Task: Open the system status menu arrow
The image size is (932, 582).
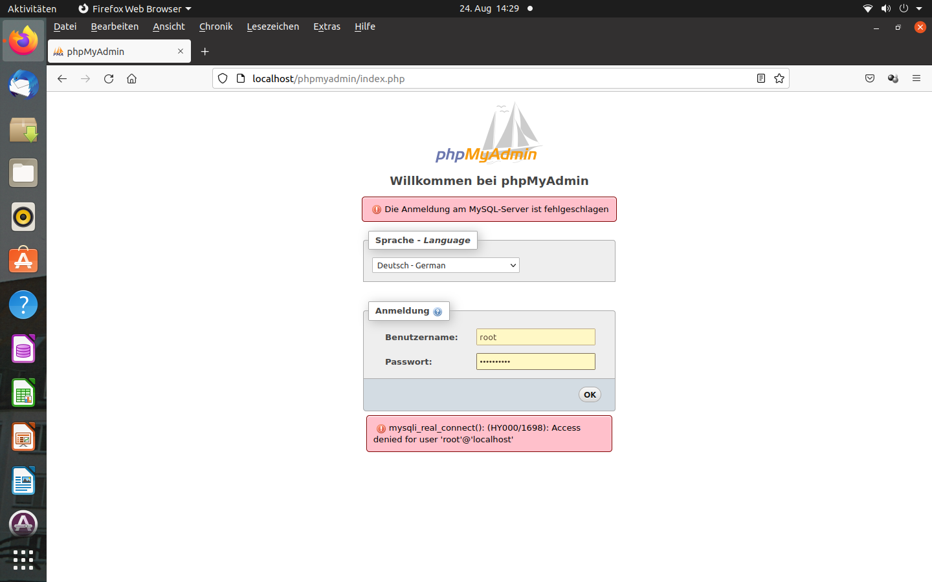Action: point(919,8)
